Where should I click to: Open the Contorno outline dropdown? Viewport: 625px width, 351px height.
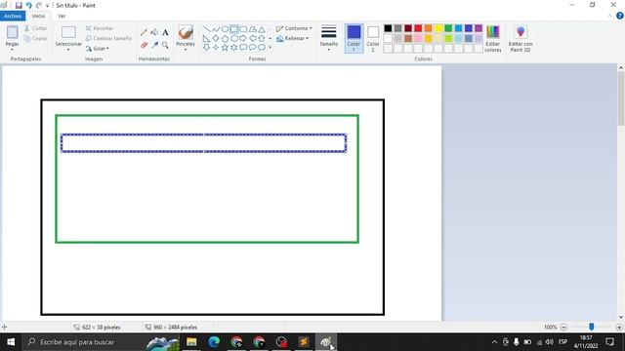294,28
